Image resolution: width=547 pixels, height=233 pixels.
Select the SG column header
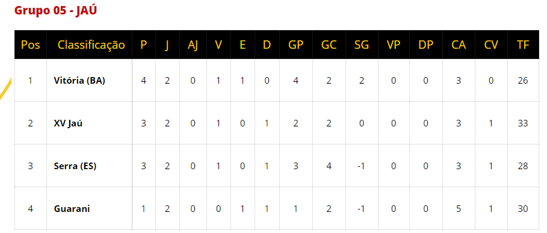tap(362, 45)
